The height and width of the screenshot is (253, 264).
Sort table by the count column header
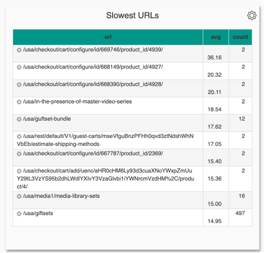pyautogui.click(x=240, y=37)
